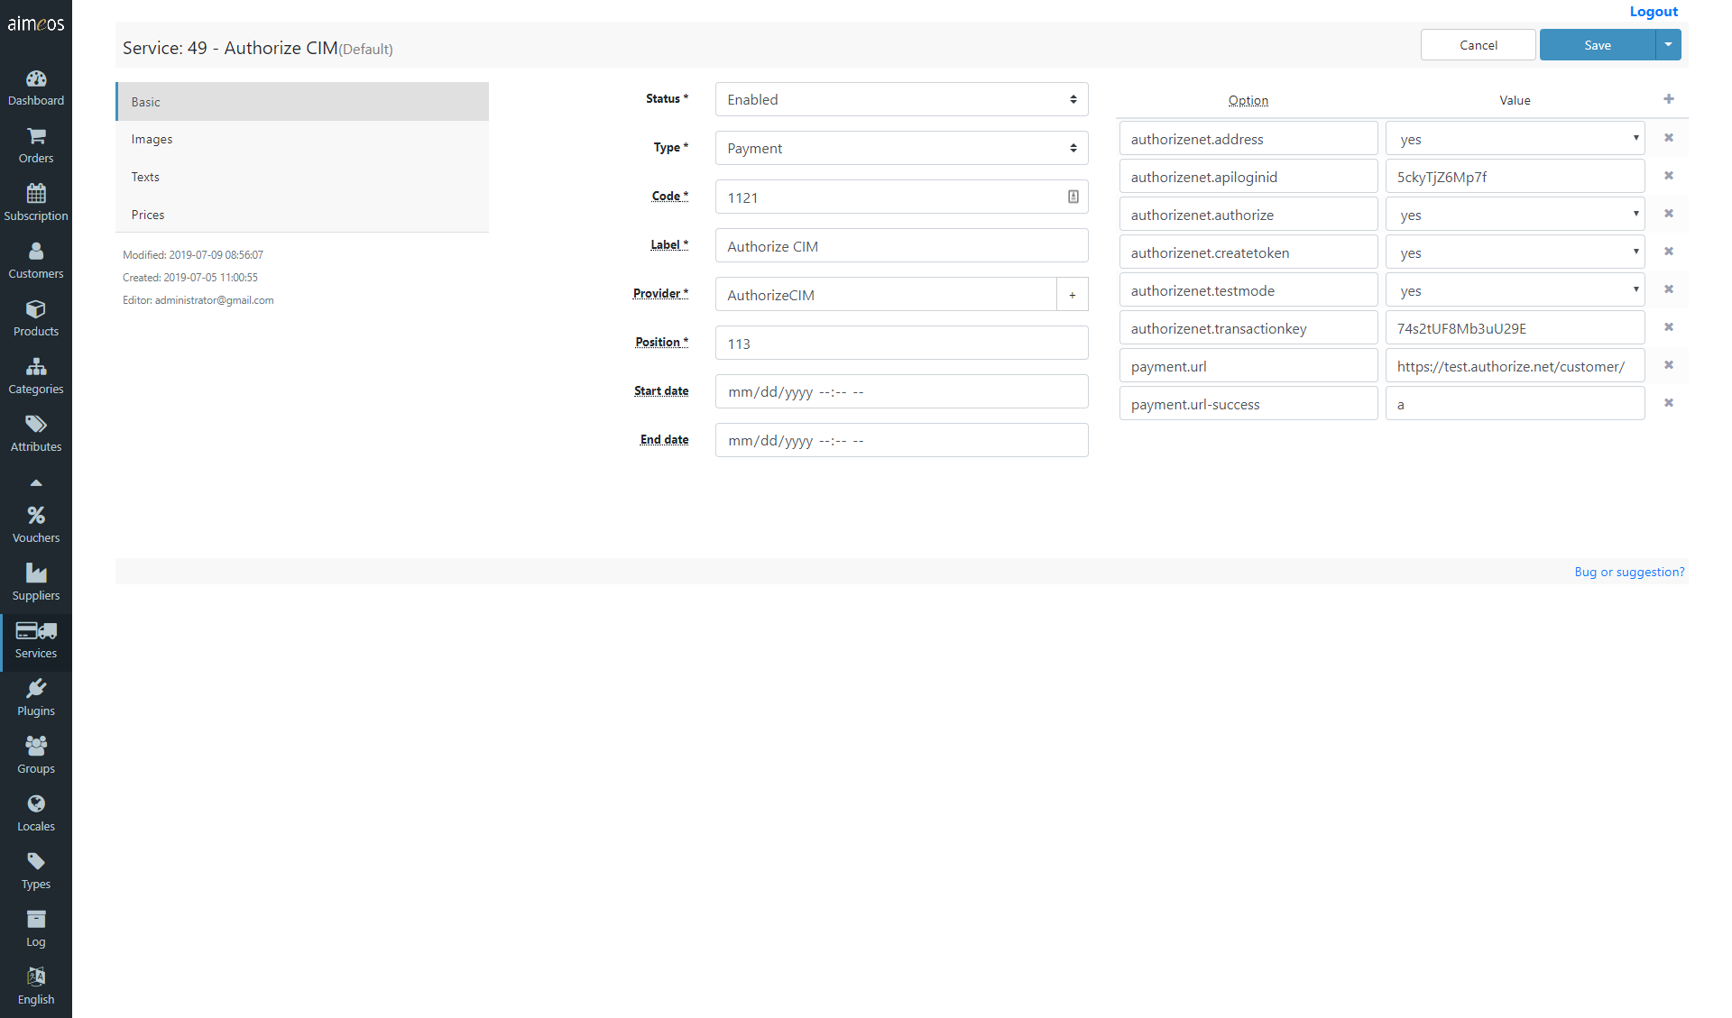Edit payment.url option name field
The width and height of the screenshot is (1732, 1018).
1248,366
